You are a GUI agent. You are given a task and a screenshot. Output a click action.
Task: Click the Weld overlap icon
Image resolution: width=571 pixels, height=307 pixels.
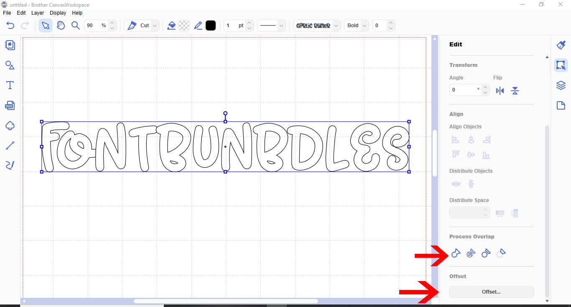click(x=456, y=253)
